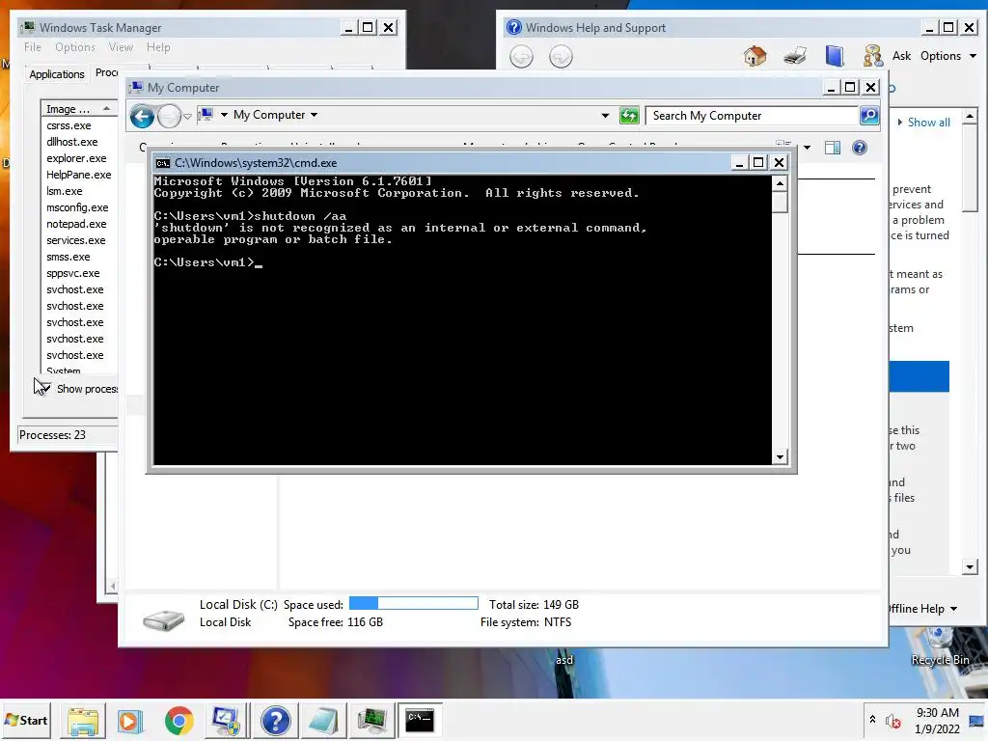Open the change view dropdown in My Computer

808,148
